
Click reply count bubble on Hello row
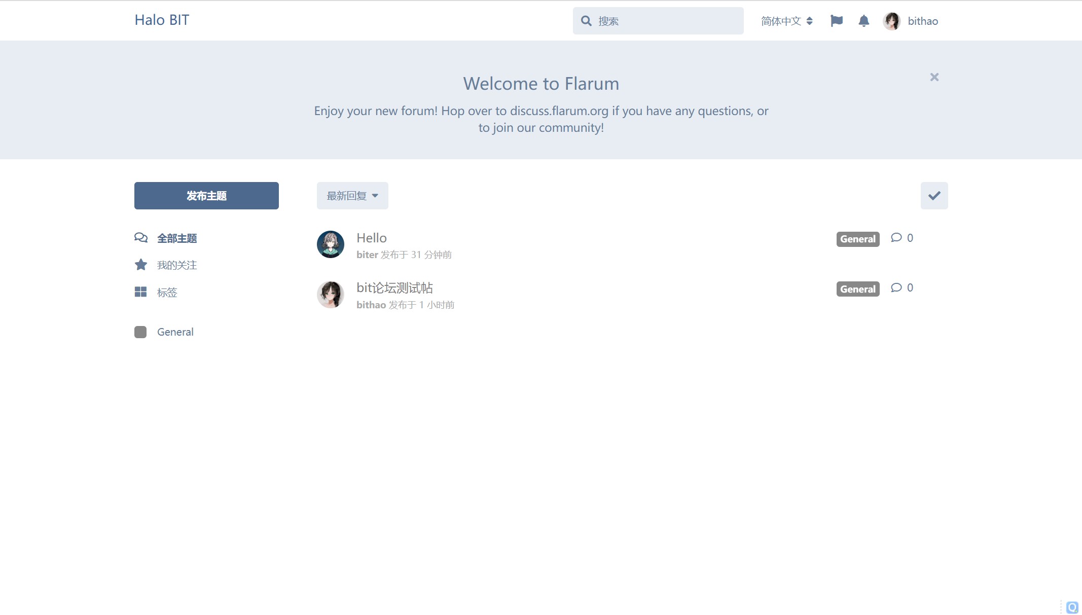902,238
